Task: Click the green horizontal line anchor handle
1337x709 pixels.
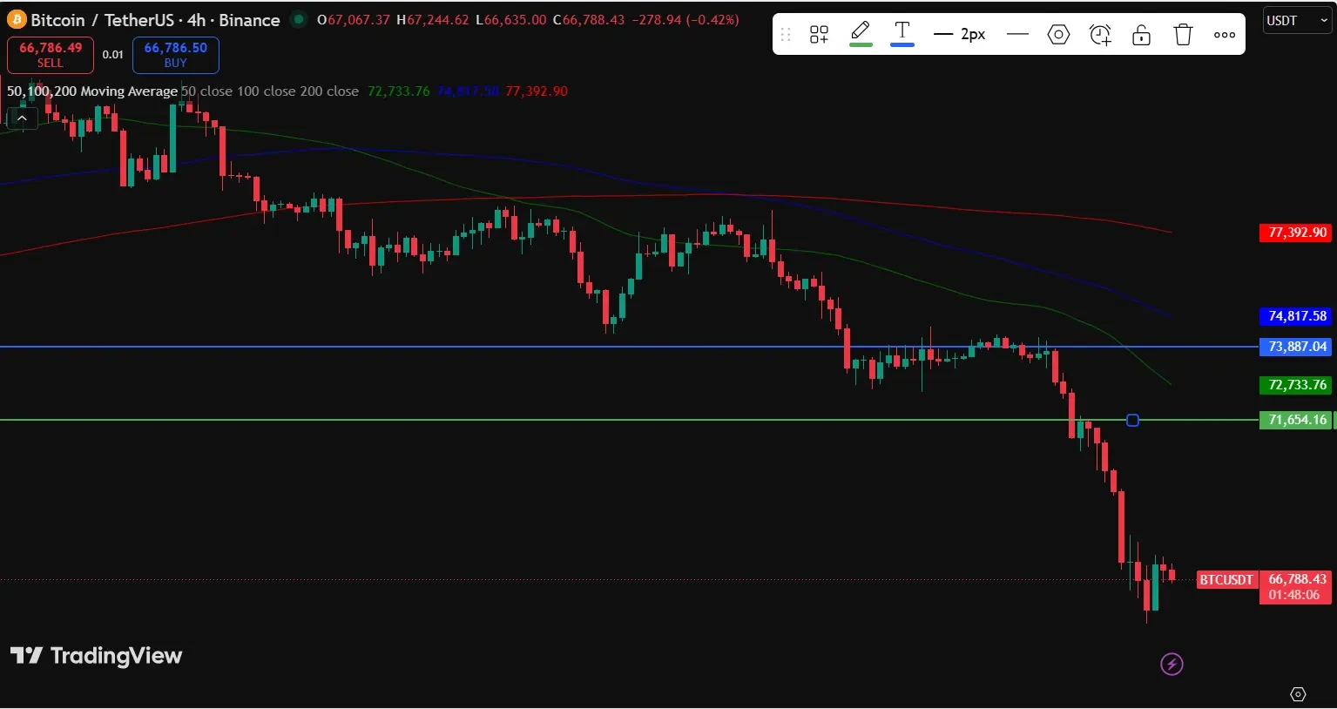Action: (x=1132, y=421)
